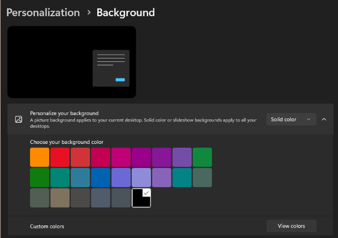This screenshot has height=238, width=338.
Task: Select the soft orchid purple swatch in the second row
Action: point(162,177)
